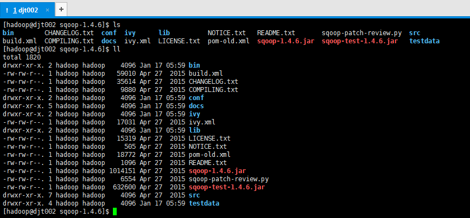Click the blue "src" directory in the ls output
The image size is (470, 218).
(x=415, y=33)
